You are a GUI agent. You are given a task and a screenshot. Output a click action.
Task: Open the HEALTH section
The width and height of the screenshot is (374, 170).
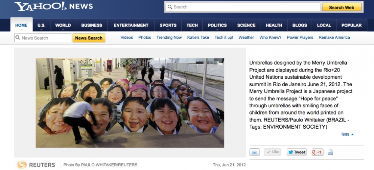coord(274,25)
